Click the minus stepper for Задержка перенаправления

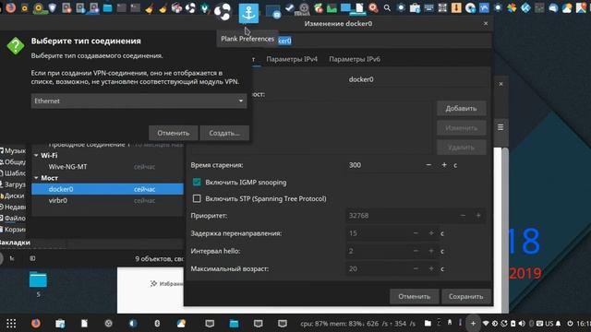416,233
